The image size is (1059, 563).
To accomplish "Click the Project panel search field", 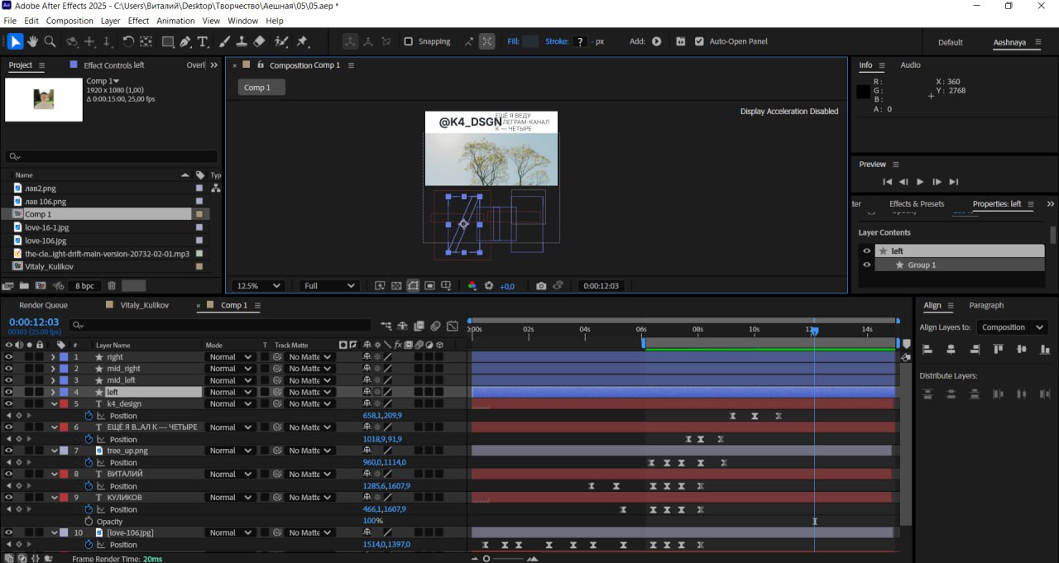I will [x=112, y=156].
